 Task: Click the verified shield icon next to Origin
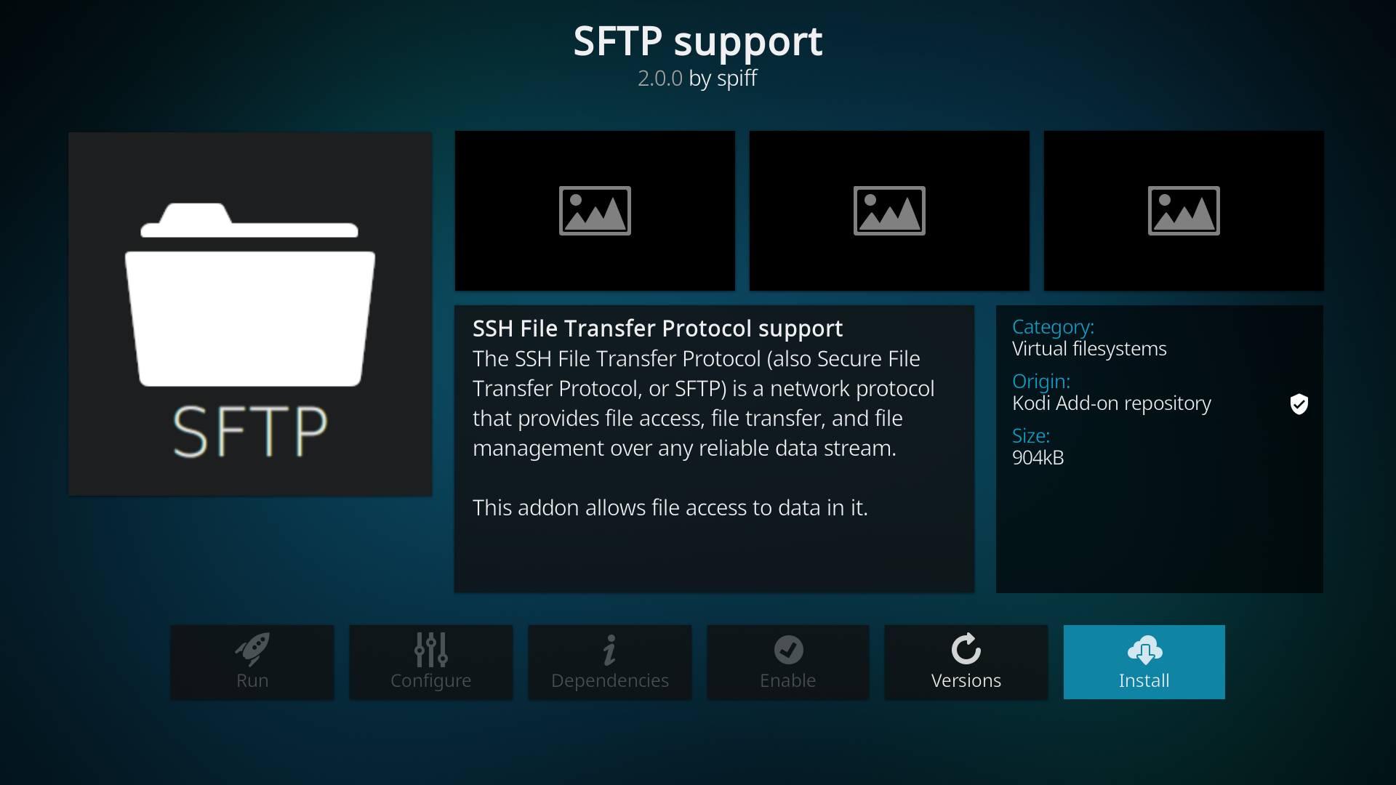[x=1299, y=404]
